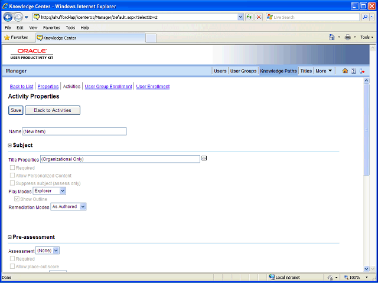The height and width of the screenshot is (283, 378).
Task: Open the Titles tab
Action: pos(306,71)
